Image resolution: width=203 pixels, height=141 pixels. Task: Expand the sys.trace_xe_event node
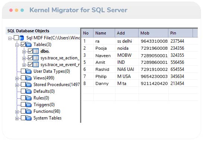(x=24, y=65)
